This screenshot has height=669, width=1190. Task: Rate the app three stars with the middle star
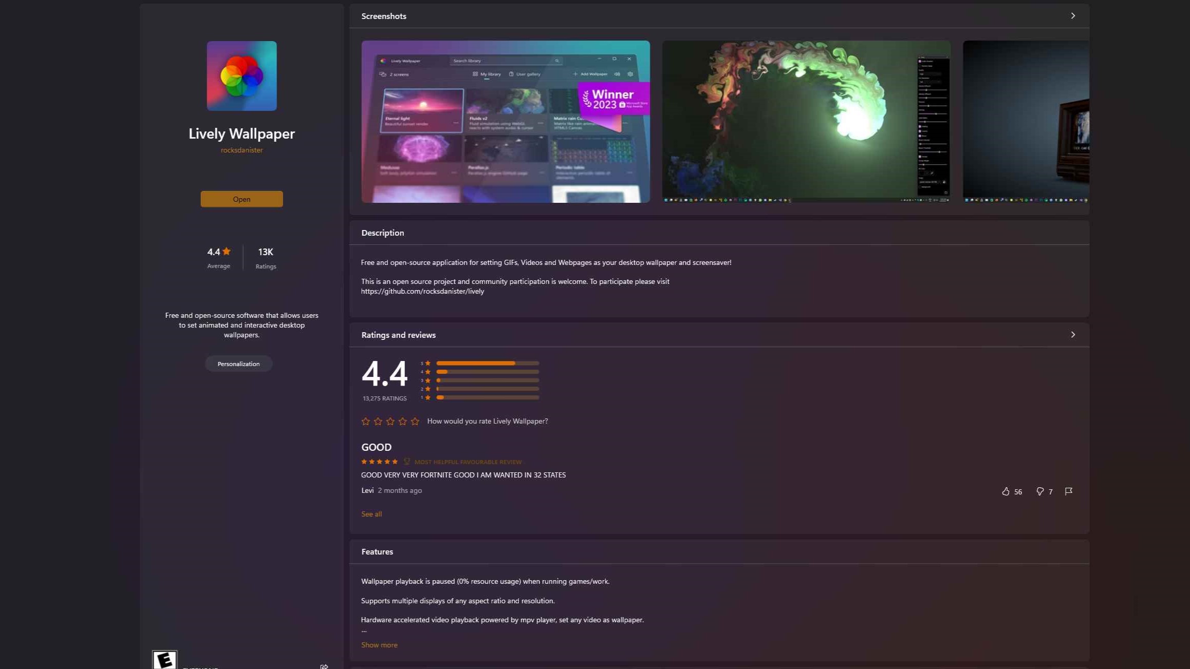click(x=391, y=422)
